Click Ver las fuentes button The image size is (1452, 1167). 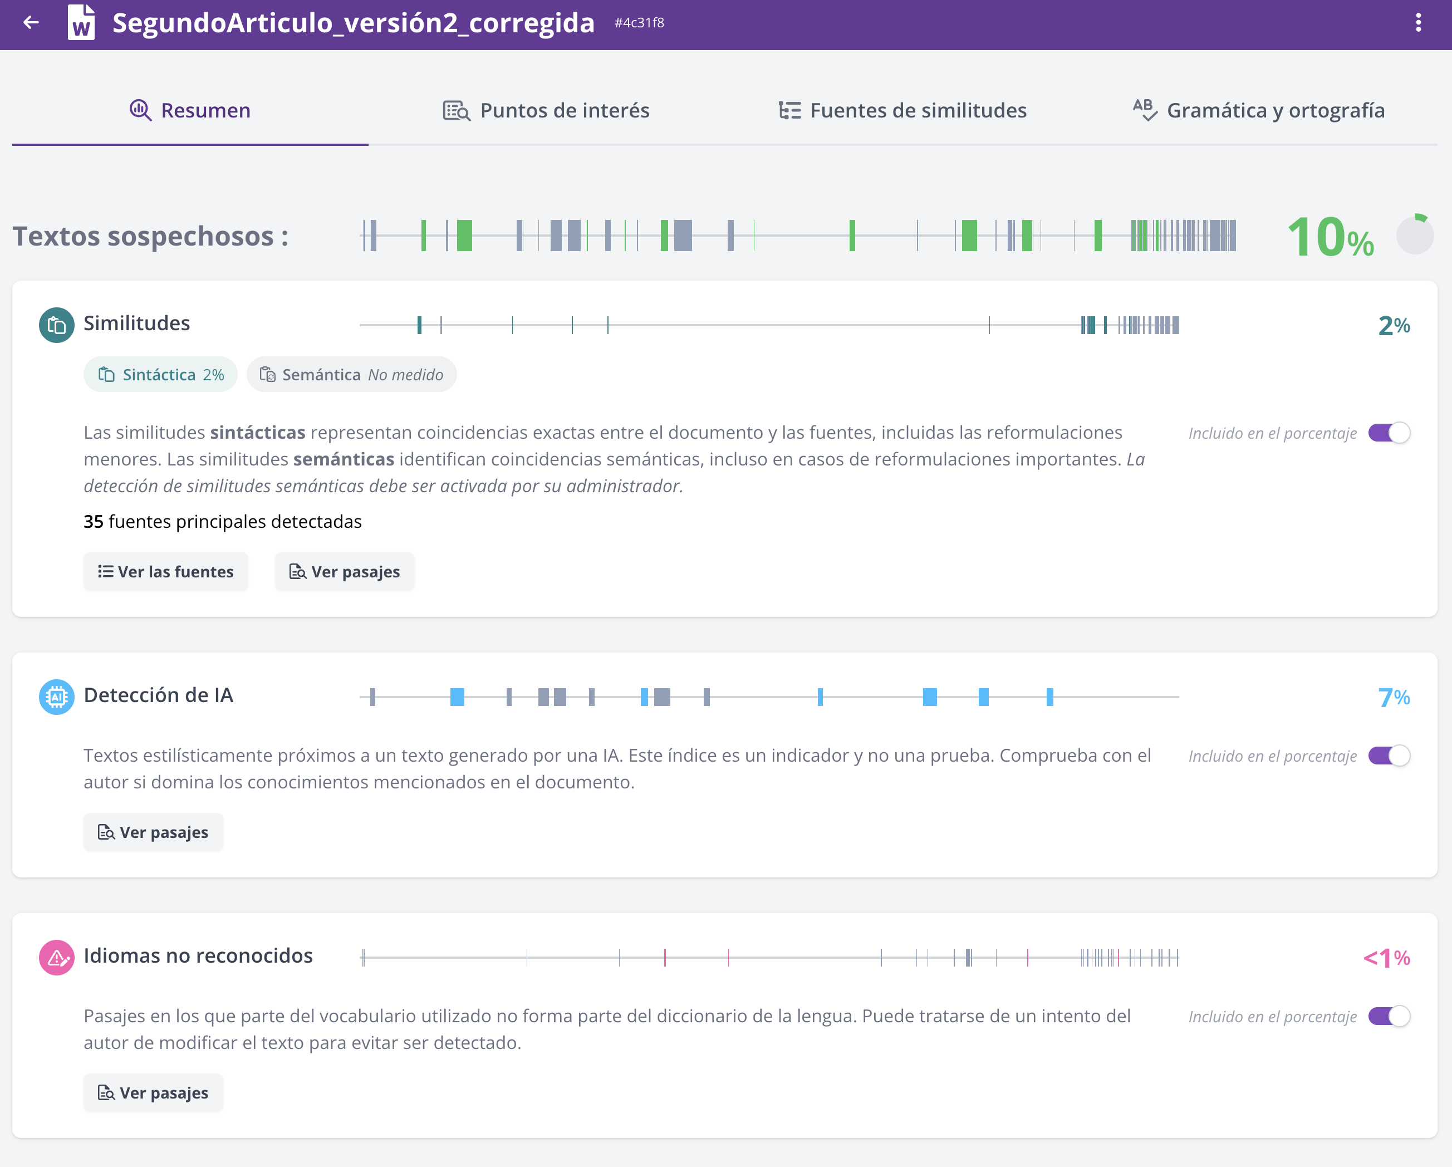[166, 572]
